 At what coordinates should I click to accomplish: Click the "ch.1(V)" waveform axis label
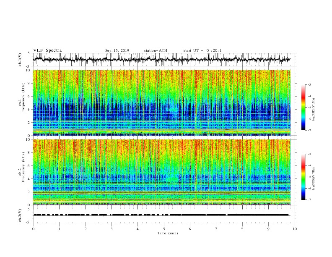[20, 60]
